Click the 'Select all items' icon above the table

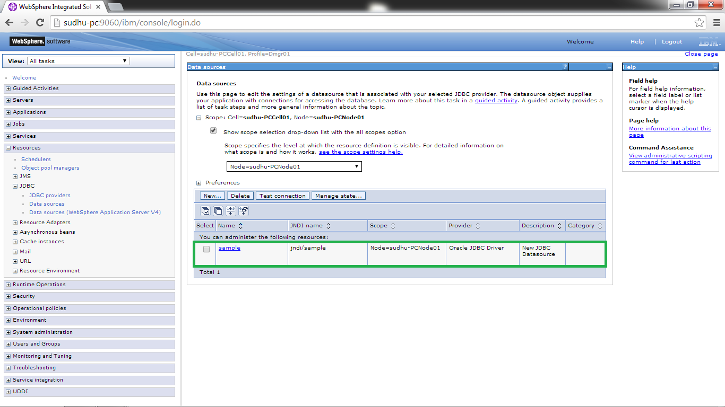[205, 210]
